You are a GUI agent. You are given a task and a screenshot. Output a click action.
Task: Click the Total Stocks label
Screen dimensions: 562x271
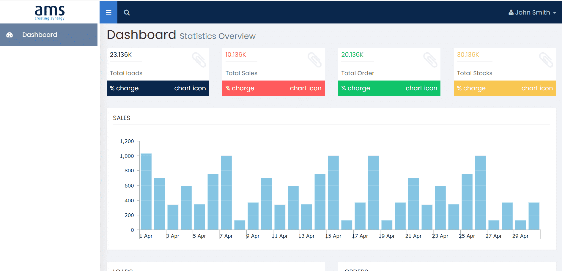pyautogui.click(x=474, y=73)
